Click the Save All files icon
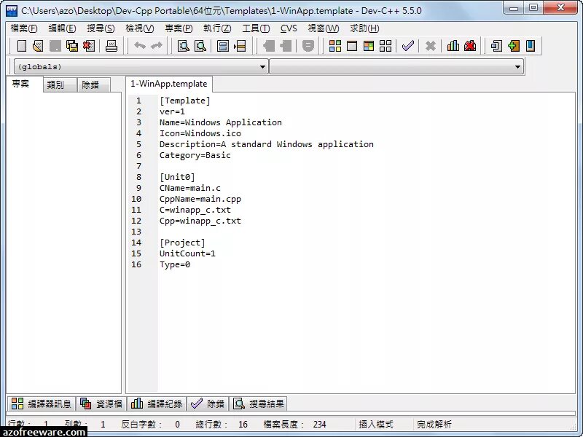Image resolution: width=583 pixels, height=437 pixels. [72, 46]
